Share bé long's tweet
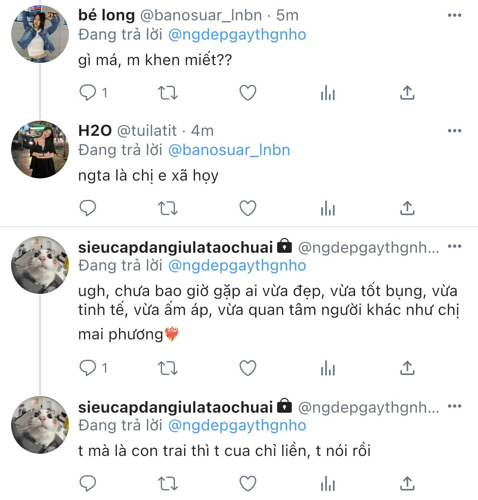 click(407, 93)
